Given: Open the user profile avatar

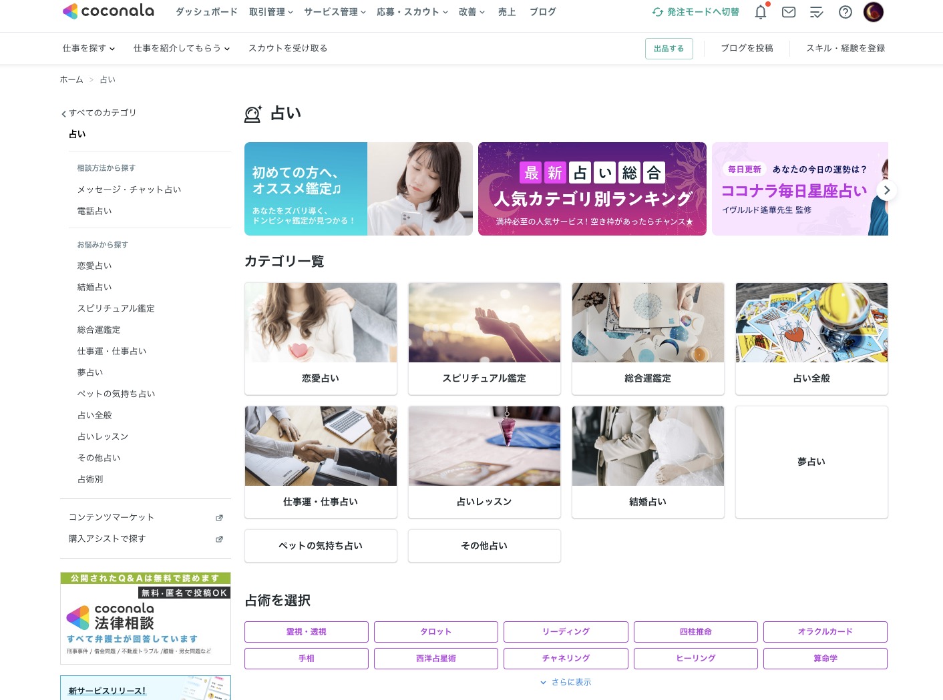Looking at the screenshot, I should [x=873, y=12].
